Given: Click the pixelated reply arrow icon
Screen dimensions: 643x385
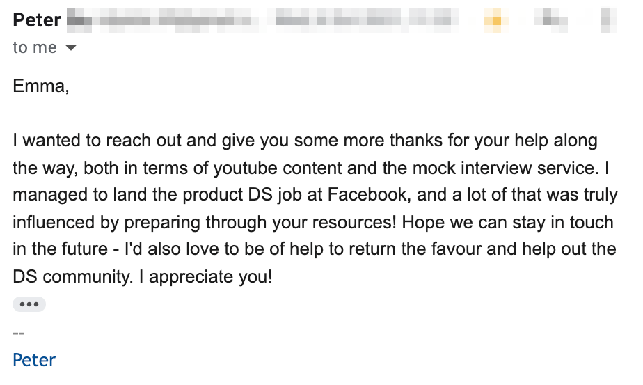Looking at the screenshot, I should pos(551,19).
